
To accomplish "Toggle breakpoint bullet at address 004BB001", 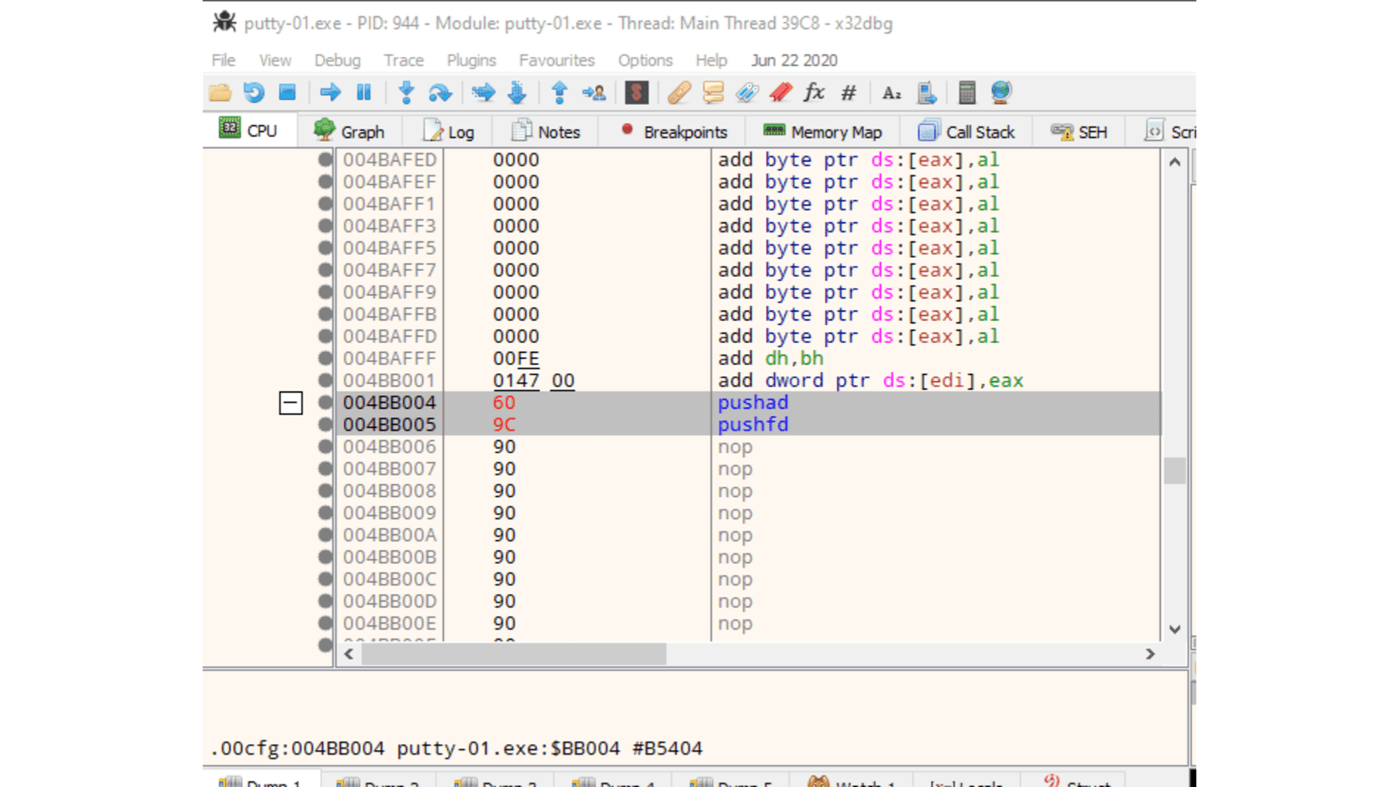I will point(325,380).
